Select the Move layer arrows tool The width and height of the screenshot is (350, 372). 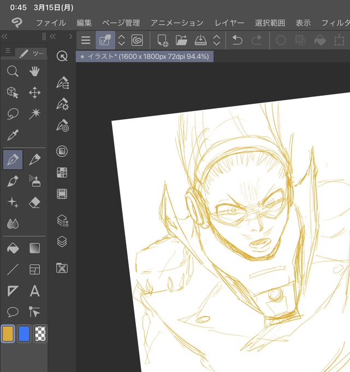34,92
